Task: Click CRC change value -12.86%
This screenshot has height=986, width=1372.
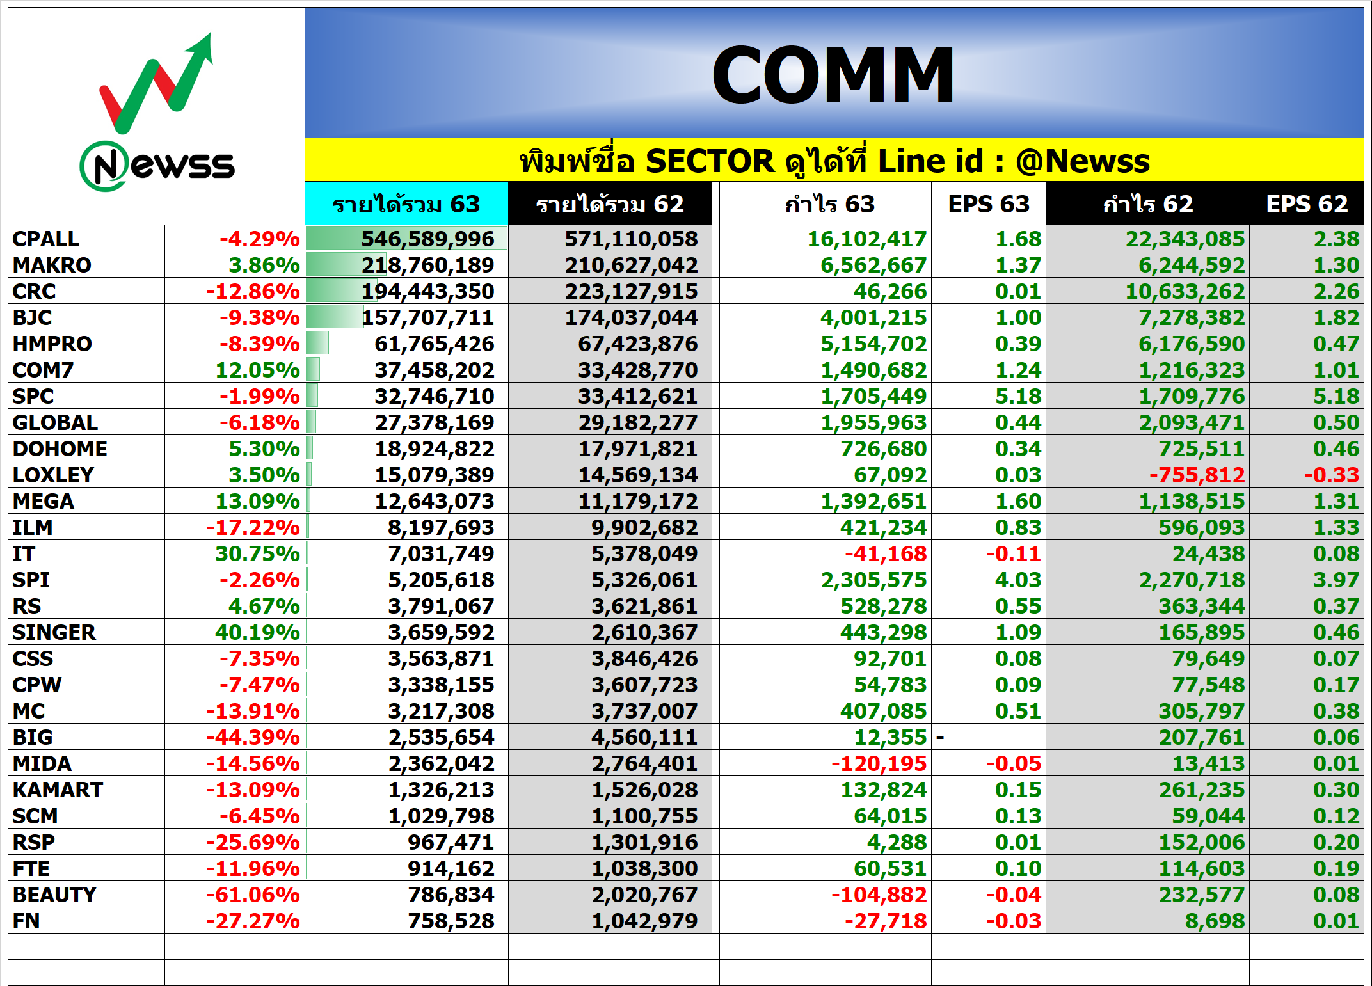Action: pos(235,291)
